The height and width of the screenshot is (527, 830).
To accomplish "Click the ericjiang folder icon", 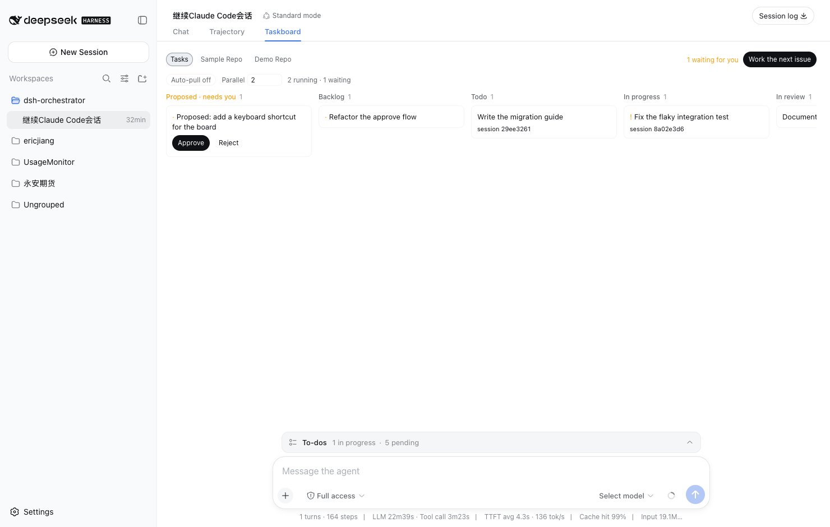I will pyautogui.click(x=16, y=141).
